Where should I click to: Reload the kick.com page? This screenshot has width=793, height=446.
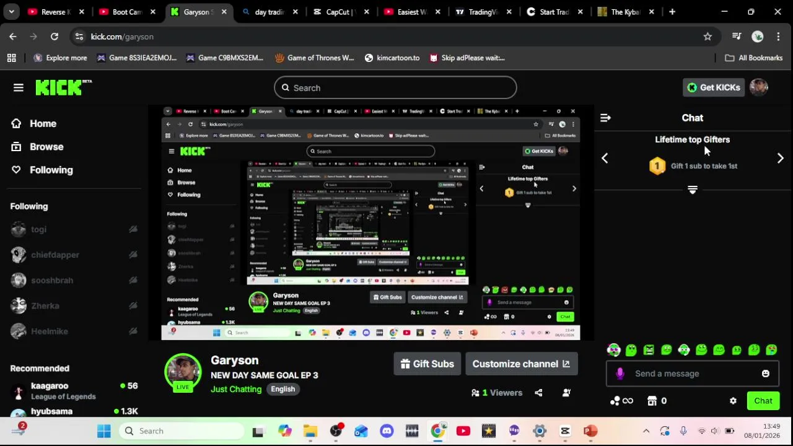55,37
